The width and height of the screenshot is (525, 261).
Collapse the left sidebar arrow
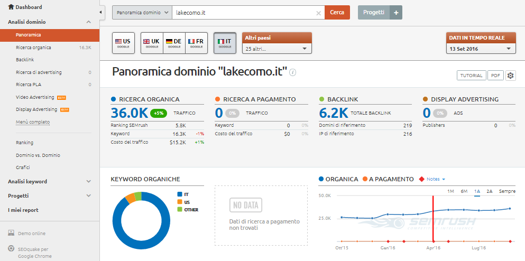pos(101,12)
